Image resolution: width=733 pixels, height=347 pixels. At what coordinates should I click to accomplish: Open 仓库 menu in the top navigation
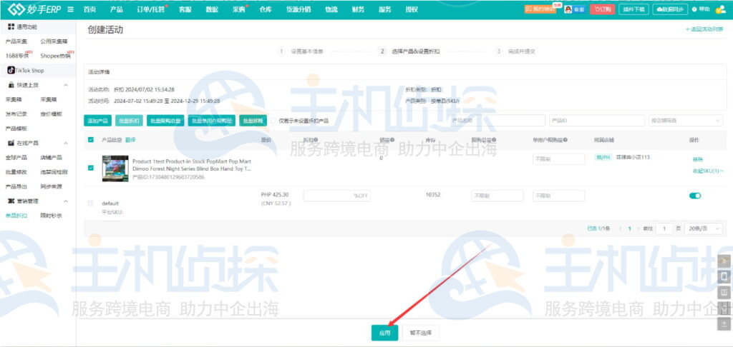[266, 9]
